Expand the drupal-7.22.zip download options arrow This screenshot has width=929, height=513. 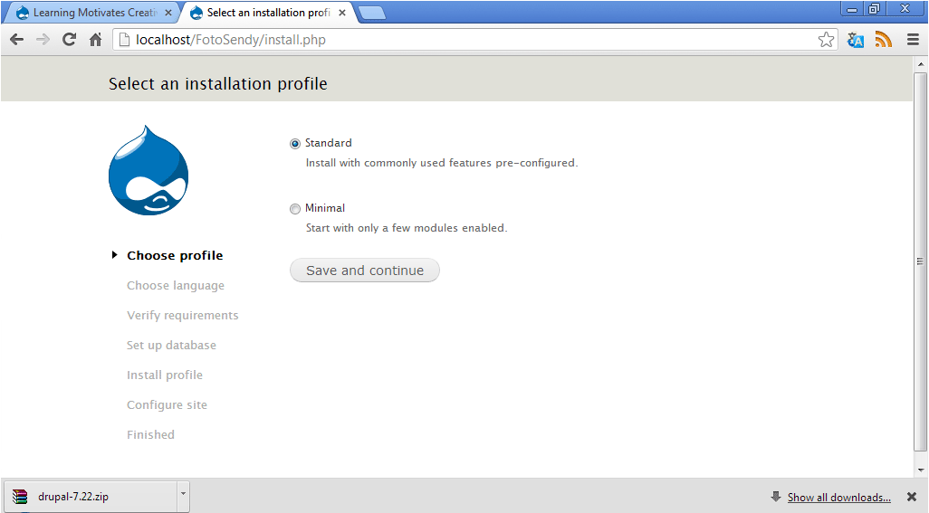point(183,496)
